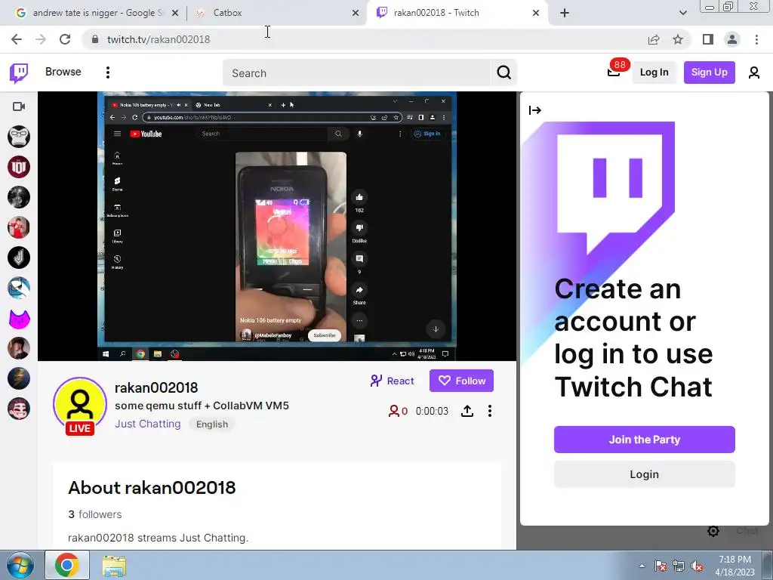
Task: Click the network tray icon
Action: (x=679, y=566)
